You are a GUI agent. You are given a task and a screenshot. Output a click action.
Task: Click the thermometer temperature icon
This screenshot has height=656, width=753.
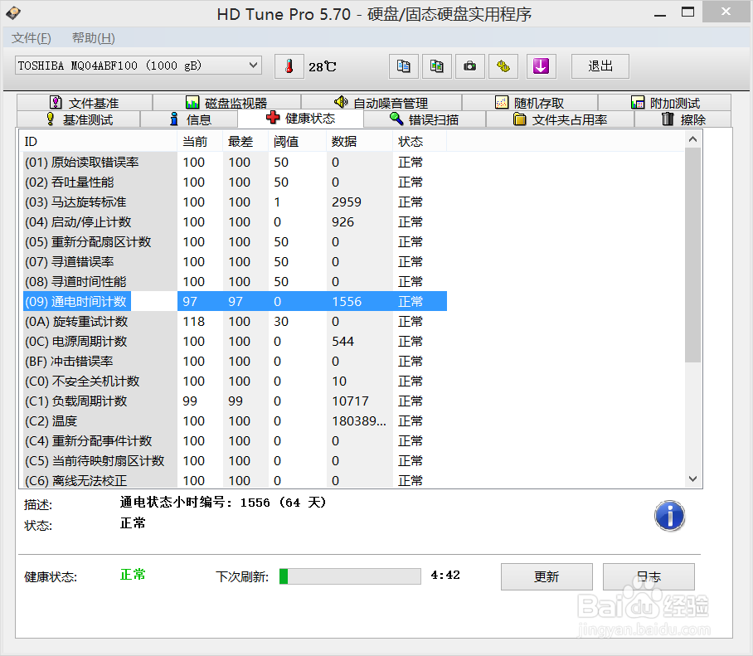tap(289, 66)
